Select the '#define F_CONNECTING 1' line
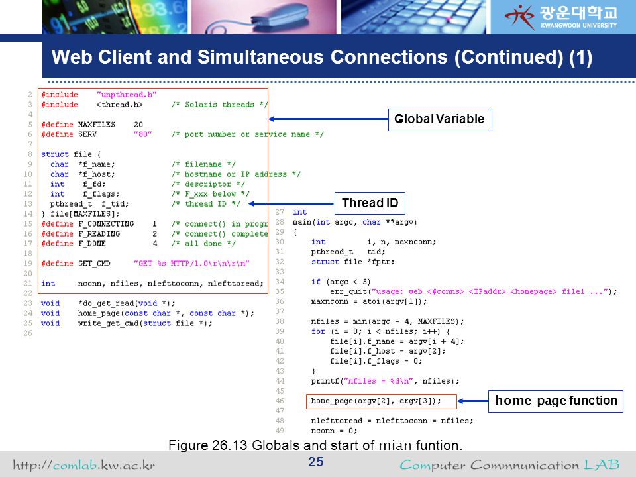The height and width of the screenshot is (477, 636). point(99,224)
